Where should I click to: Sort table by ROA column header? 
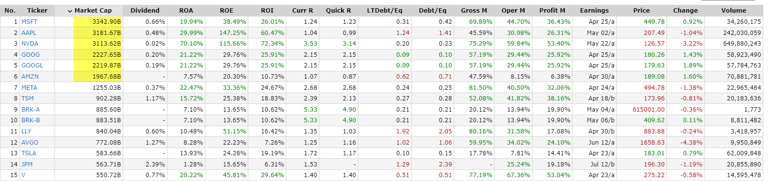pos(186,10)
